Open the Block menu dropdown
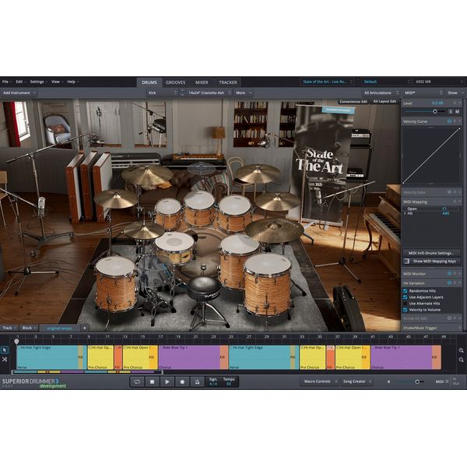 pyautogui.click(x=29, y=328)
